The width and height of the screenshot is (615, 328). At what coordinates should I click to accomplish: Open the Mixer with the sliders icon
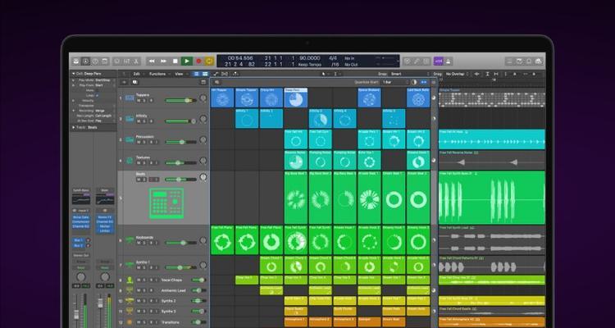click(x=126, y=61)
